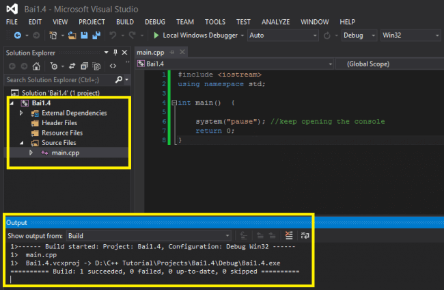The height and width of the screenshot is (290, 444).
Task: Open the TOOLS menu
Action: click(x=215, y=22)
